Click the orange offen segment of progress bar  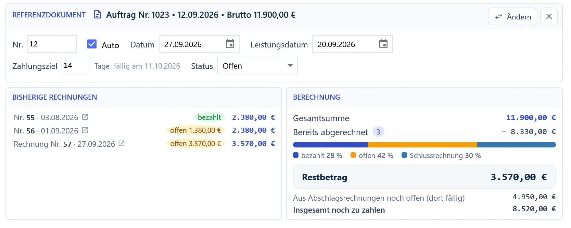[422, 145]
